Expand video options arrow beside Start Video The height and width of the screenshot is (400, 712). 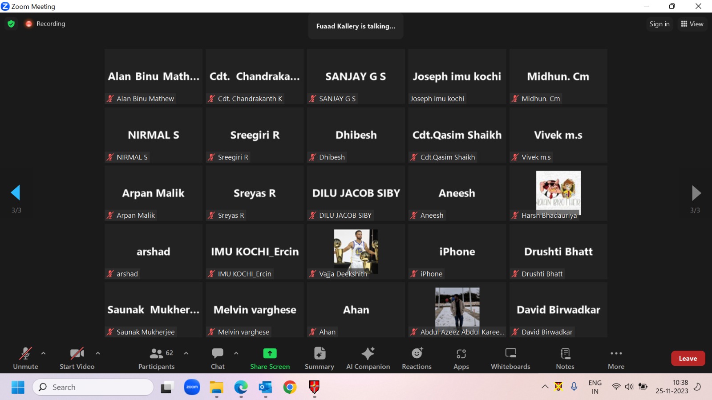coord(98,353)
